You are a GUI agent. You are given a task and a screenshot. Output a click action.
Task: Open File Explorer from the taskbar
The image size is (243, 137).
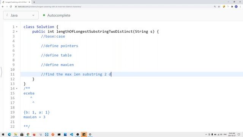click(x=16, y=134)
